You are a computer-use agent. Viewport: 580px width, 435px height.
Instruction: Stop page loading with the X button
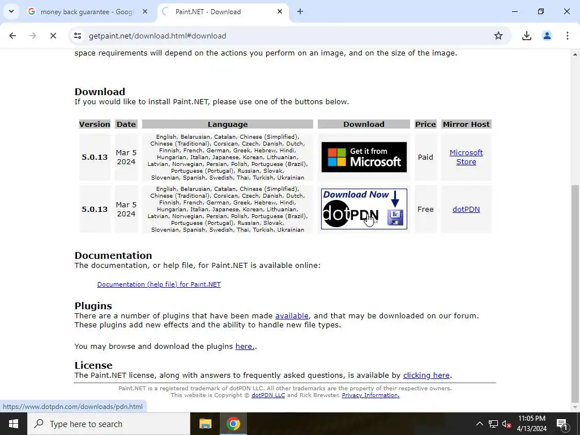[x=53, y=36]
